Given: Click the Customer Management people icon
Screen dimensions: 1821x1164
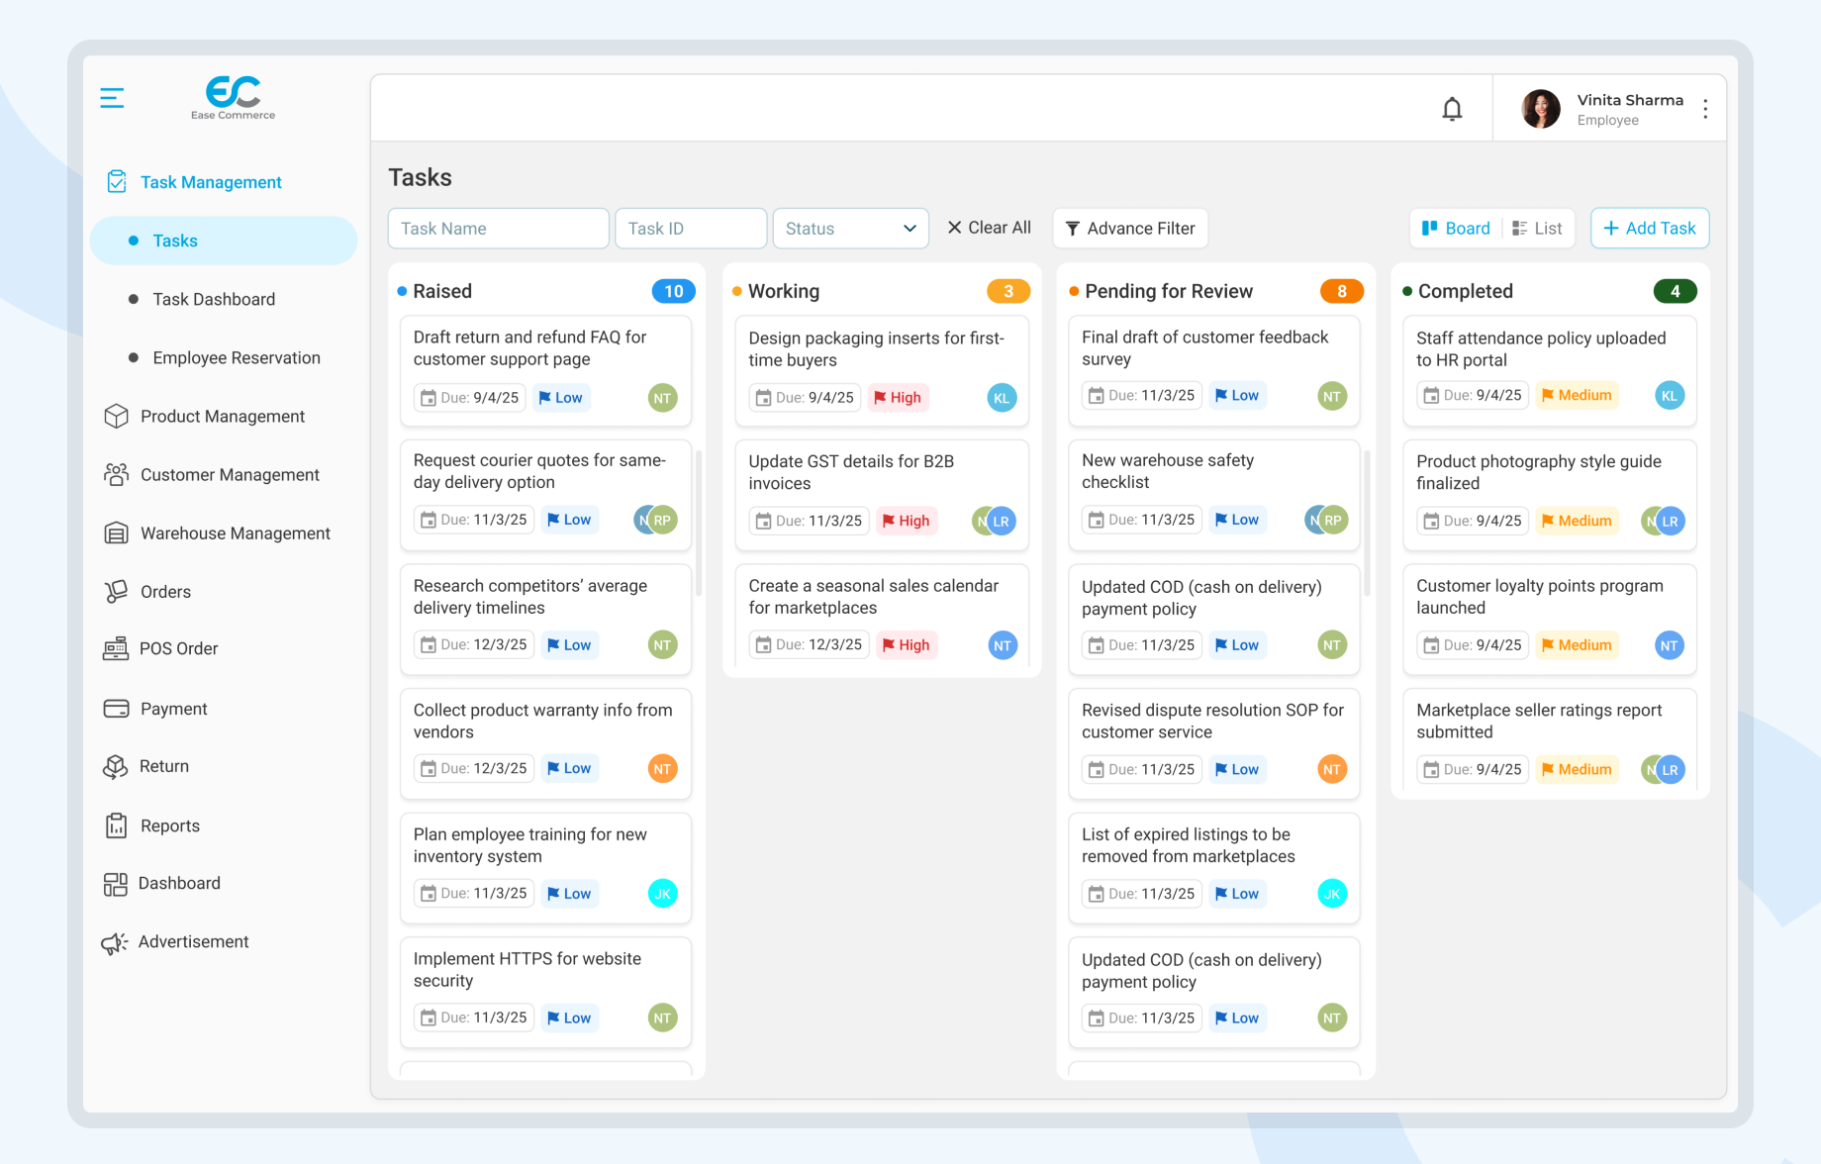Looking at the screenshot, I should 116,475.
